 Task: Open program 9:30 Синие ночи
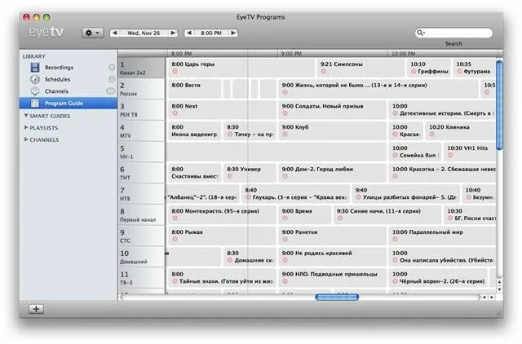[x=387, y=214]
